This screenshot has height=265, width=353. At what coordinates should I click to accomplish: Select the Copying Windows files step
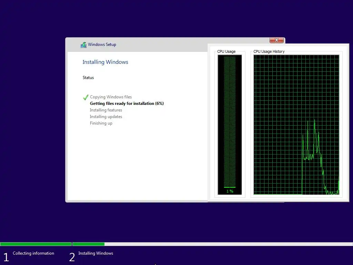[111, 97]
